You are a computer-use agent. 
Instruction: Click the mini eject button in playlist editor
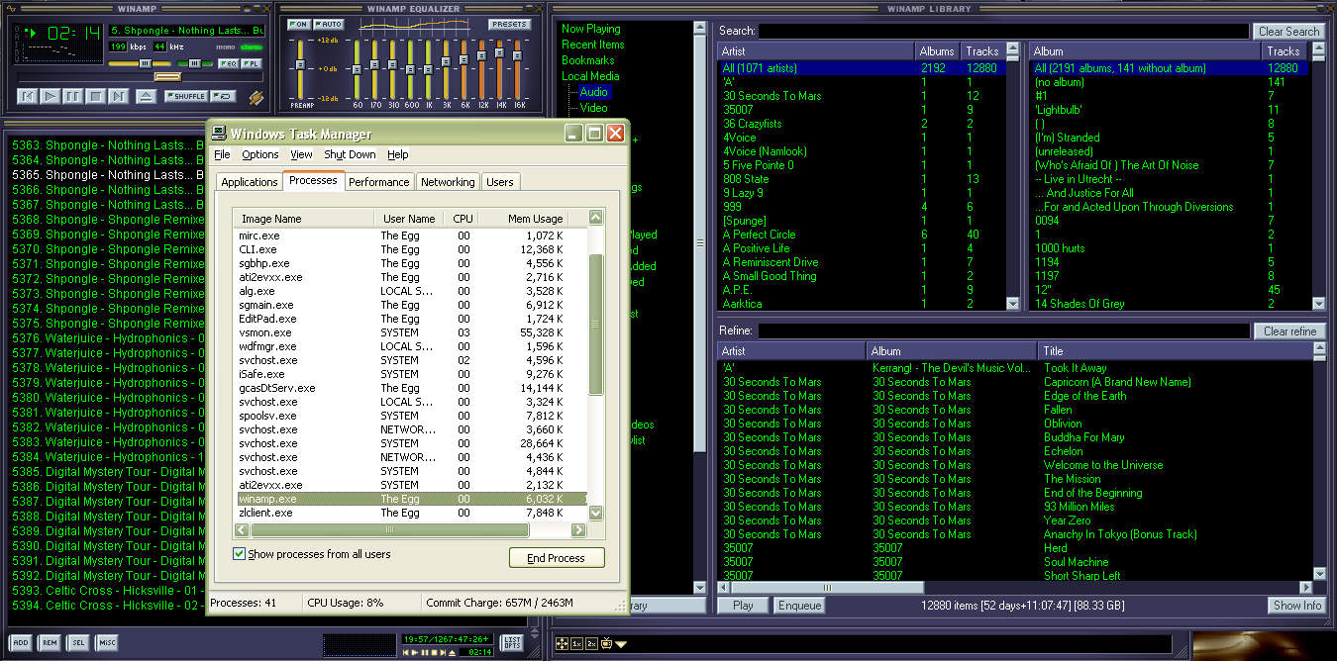click(x=451, y=652)
